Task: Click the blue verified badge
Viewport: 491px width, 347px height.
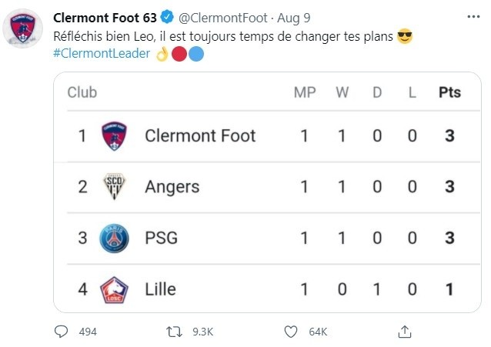Action: coord(167,17)
